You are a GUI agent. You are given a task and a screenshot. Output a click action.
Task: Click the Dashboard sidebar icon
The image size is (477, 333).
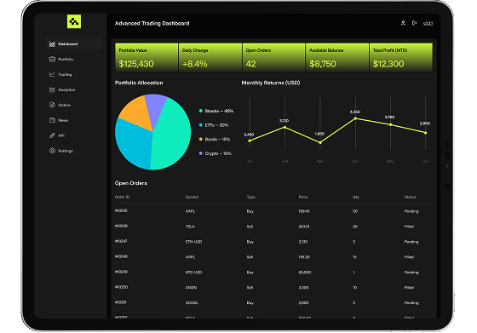52,44
